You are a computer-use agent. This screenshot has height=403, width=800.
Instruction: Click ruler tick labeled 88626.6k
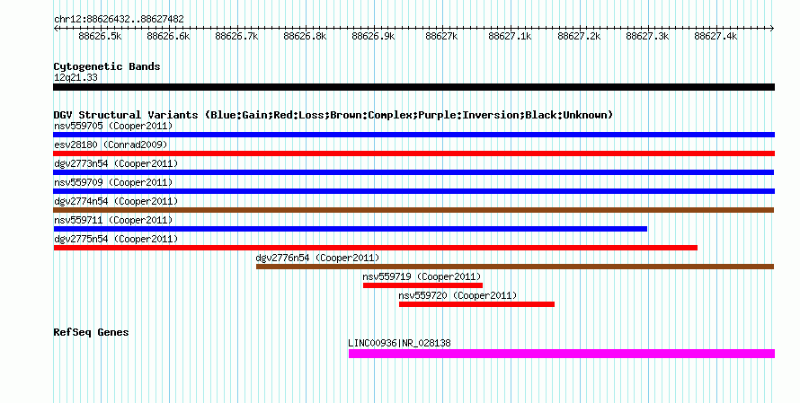point(169,36)
